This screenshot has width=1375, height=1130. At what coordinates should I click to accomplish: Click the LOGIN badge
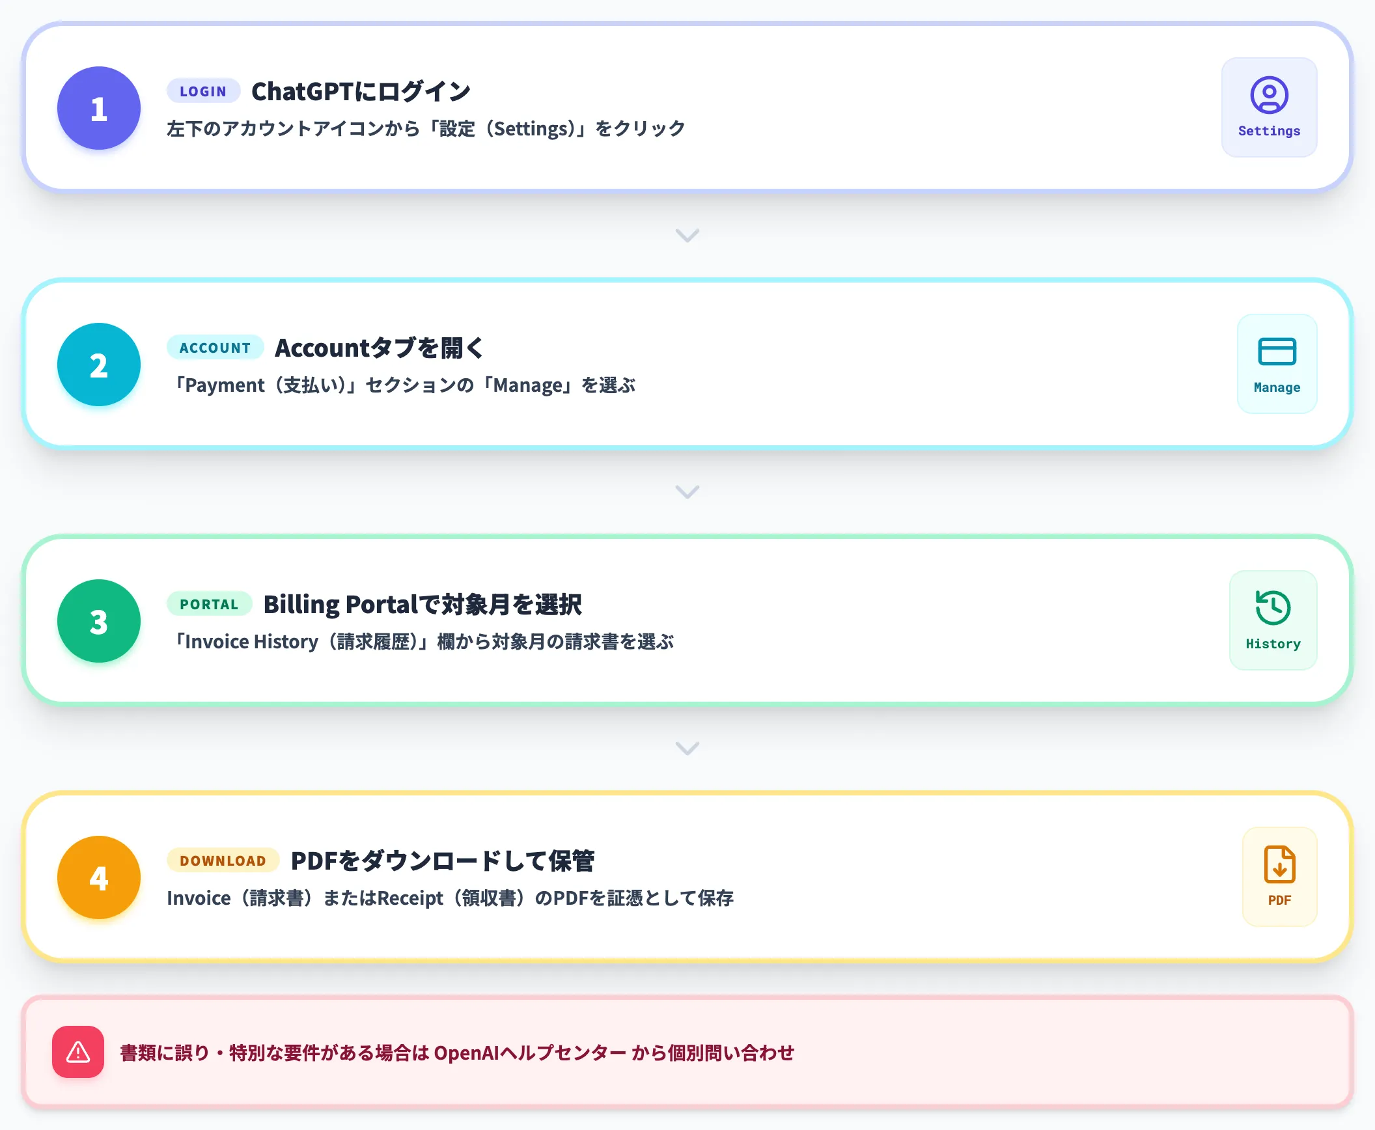point(203,91)
